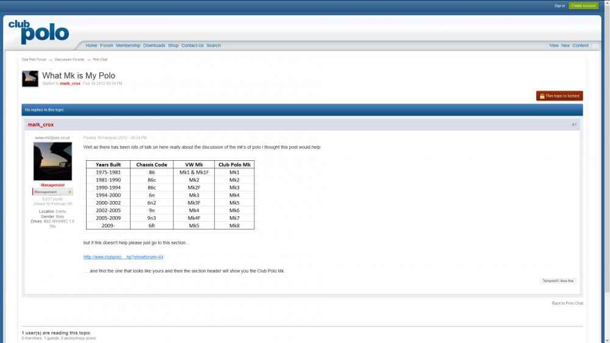Click the Years Built table header
This screenshot has width=610, height=343.
tap(108, 164)
